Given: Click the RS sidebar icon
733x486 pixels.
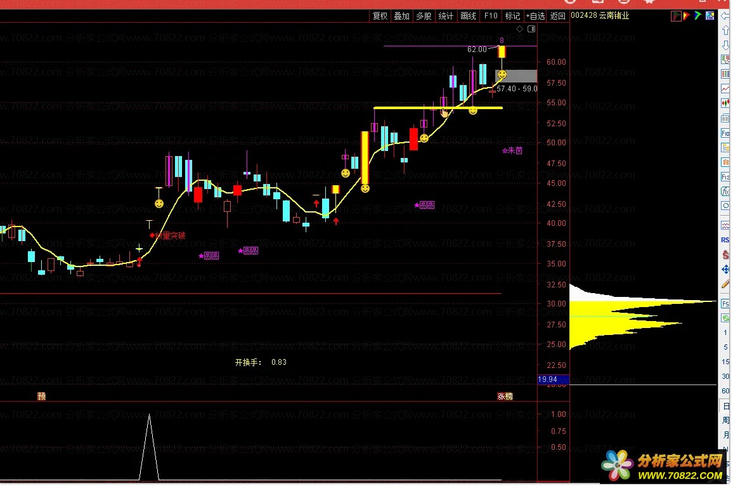Looking at the screenshot, I should [x=725, y=240].
